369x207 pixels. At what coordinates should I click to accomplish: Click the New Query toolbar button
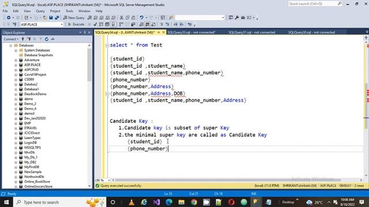click(74, 18)
